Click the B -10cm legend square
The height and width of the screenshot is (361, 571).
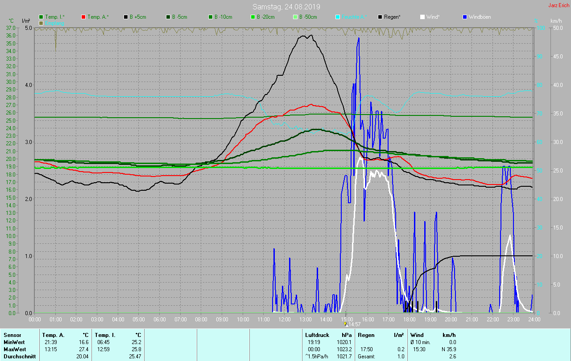pyautogui.click(x=211, y=17)
